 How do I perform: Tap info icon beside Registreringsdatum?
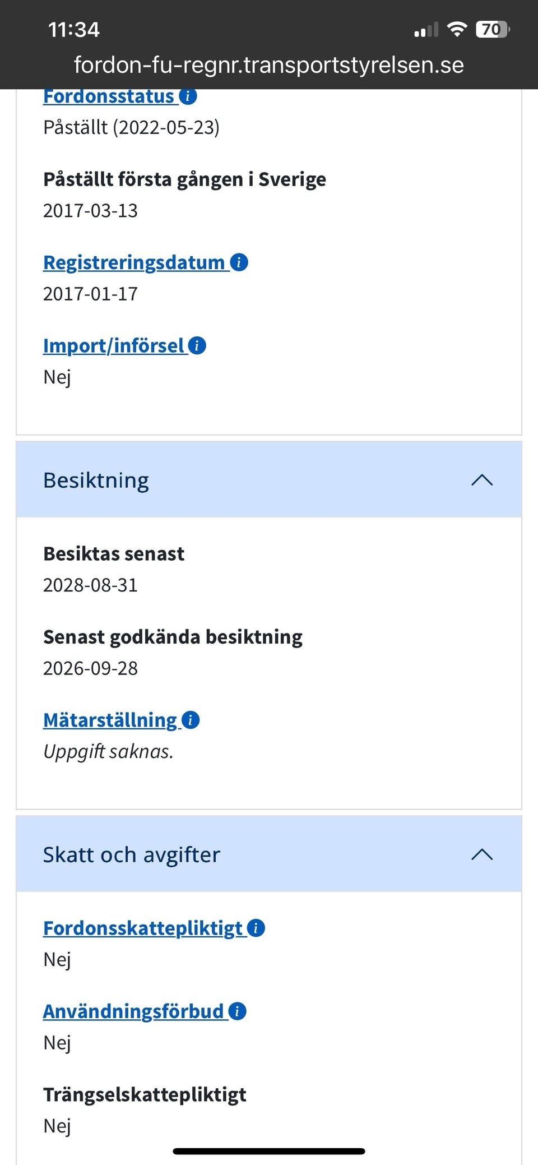[239, 262]
